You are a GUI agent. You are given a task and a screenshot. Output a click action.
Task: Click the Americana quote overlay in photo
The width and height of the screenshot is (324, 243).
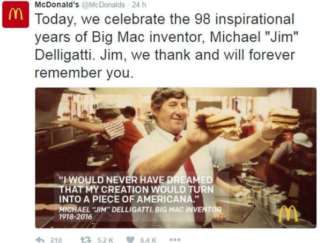click(x=136, y=189)
